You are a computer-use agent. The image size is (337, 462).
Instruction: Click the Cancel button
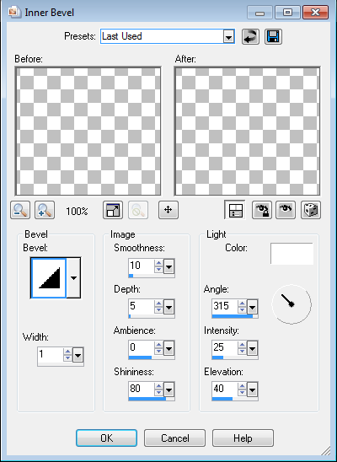[x=175, y=438]
